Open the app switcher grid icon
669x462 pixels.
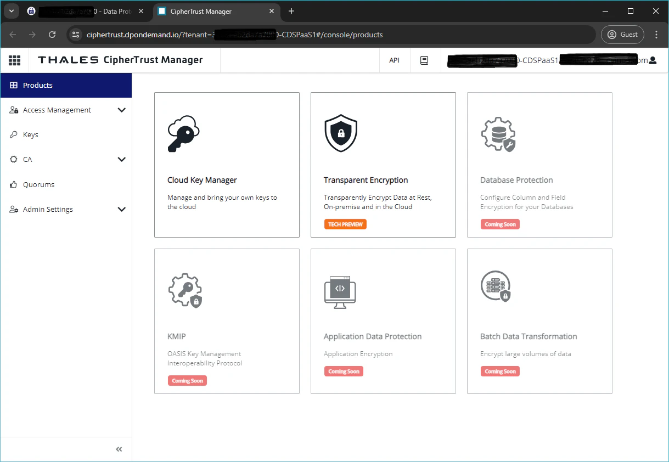point(14,60)
